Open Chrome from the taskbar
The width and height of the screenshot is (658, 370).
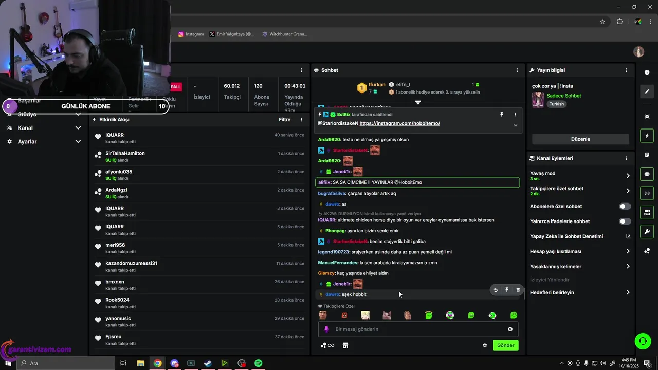(157, 363)
